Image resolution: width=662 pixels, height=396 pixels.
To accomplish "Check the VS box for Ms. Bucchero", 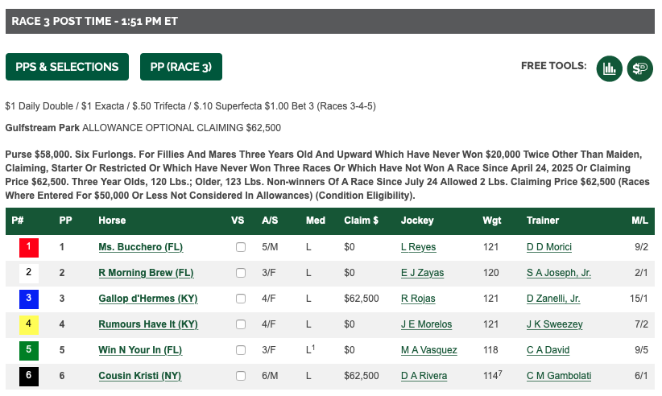I will tap(240, 247).
